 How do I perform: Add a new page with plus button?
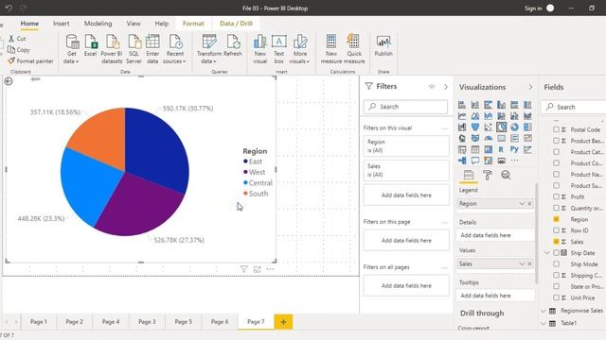click(x=283, y=322)
